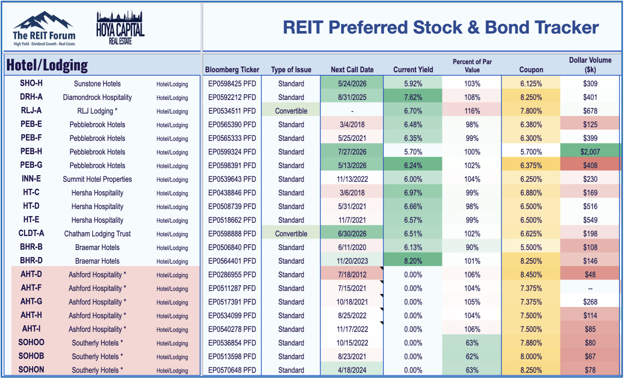Click the Current Yield column header
This screenshot has height=378, width=624.
coord(413,70)
